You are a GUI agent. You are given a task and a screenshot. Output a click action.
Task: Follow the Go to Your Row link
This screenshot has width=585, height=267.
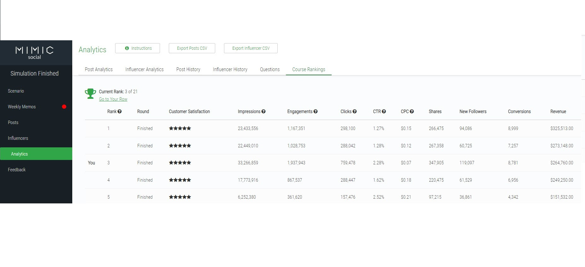click(x=113, y=99)
